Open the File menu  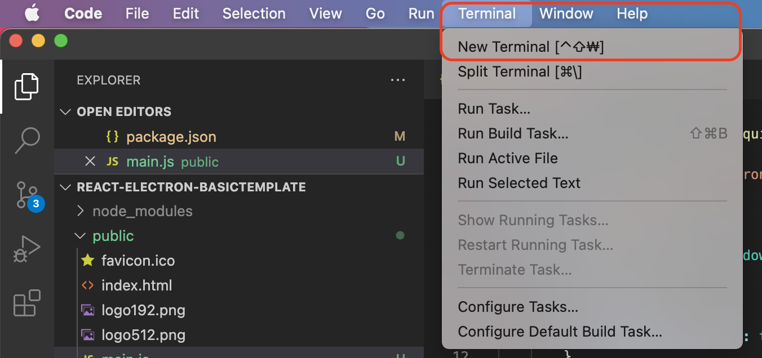point(138,14)
